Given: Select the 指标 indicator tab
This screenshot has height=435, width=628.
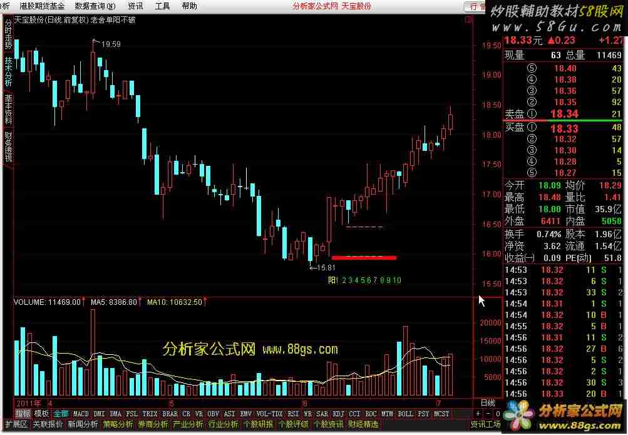Looking at the screenshot, I should tap(23, 414).
